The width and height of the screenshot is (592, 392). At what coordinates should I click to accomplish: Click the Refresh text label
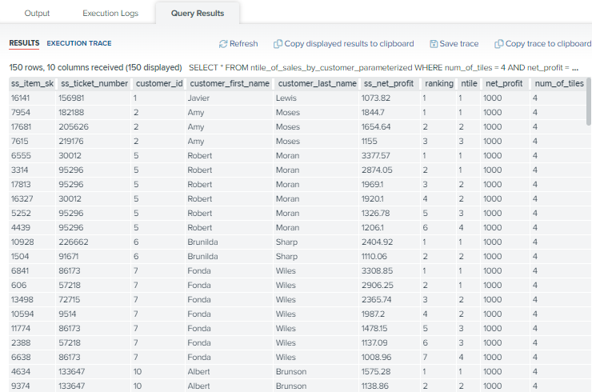point(243,44)
